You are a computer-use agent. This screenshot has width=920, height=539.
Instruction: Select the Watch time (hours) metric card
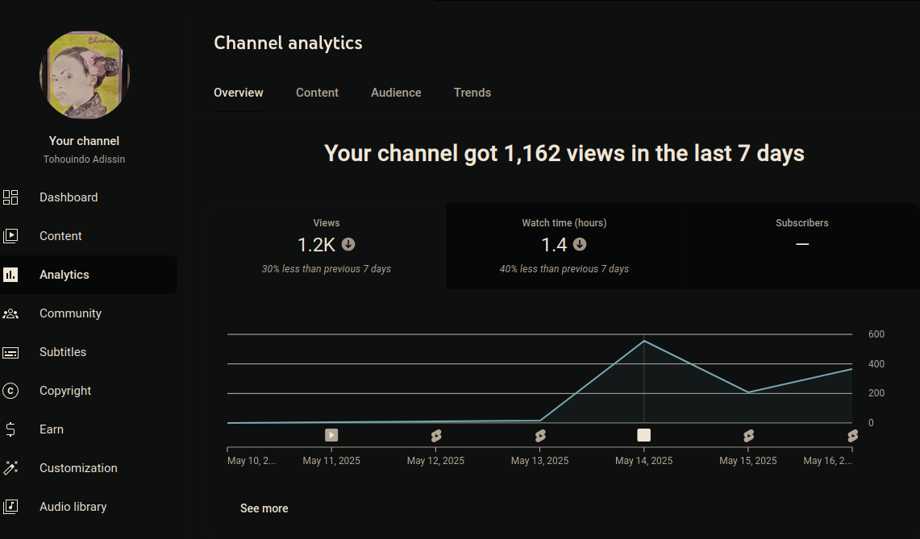click(564, 246)
